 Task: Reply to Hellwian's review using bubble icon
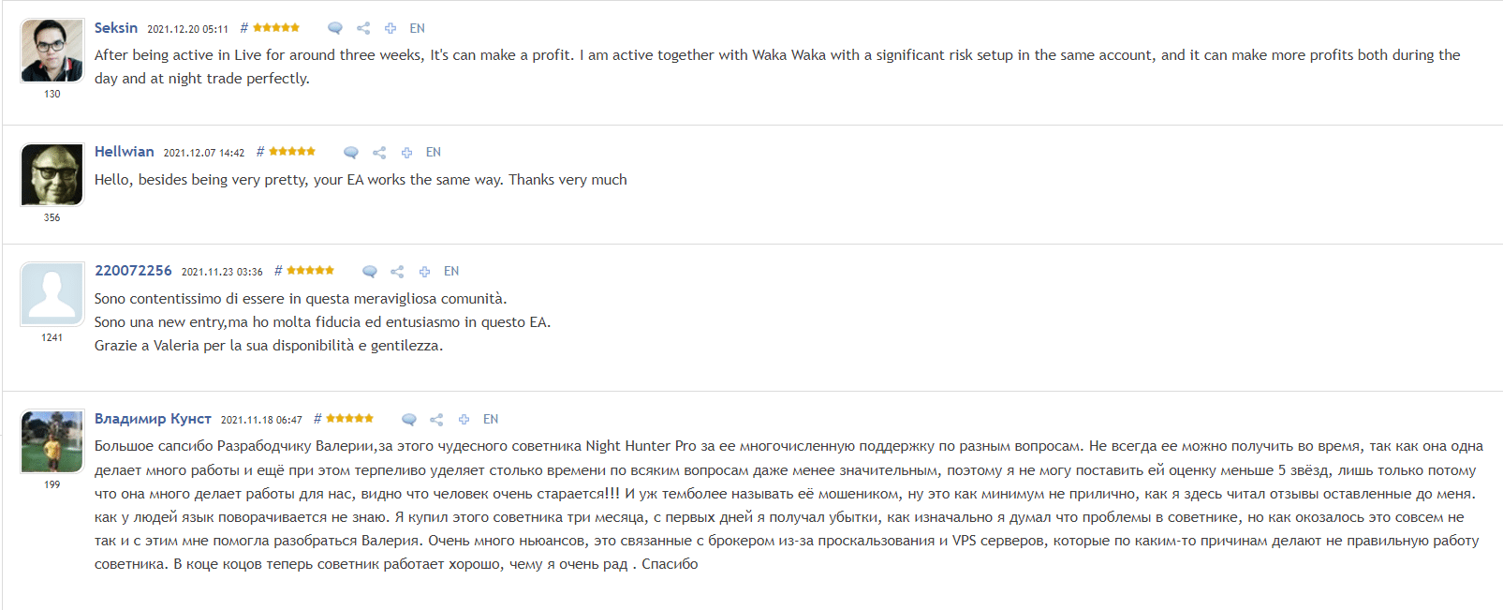pyautogui.click(x=351, y=153)
